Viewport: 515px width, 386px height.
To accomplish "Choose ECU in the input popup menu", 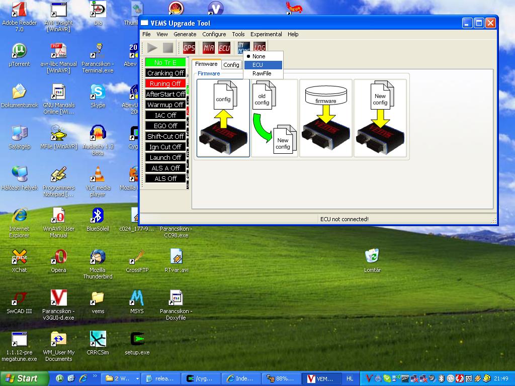I will (x=263, y=65).
